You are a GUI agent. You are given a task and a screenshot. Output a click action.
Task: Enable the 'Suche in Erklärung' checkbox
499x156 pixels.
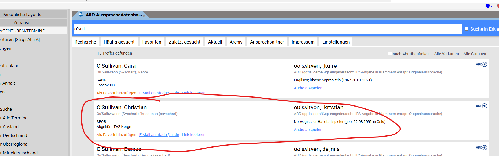(x=466, y=29)
